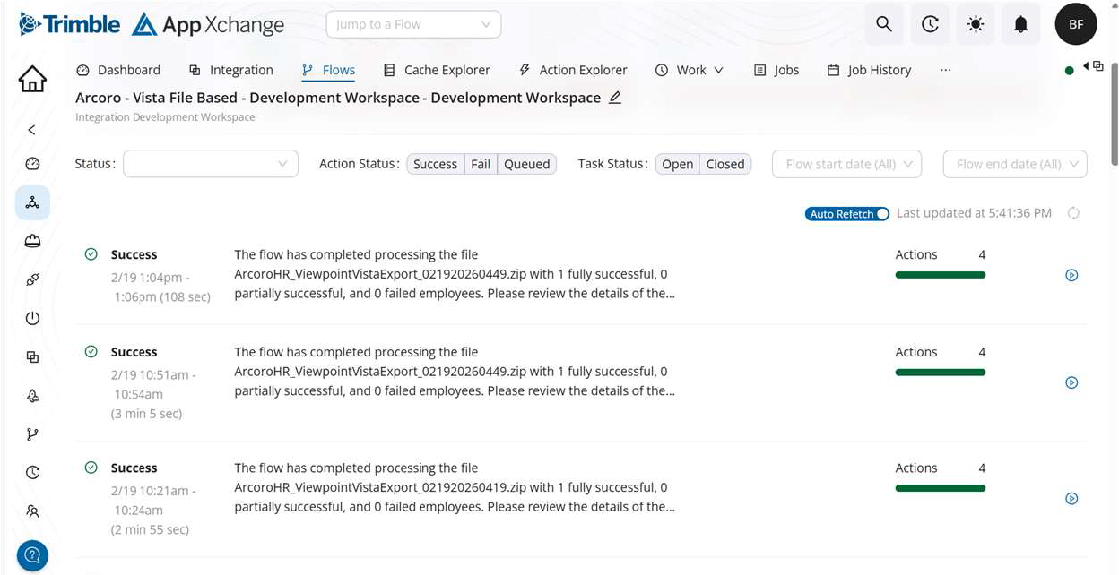Click the power sidebar icon
Viewport: 1119px width, 575px height.
(32, 318)
